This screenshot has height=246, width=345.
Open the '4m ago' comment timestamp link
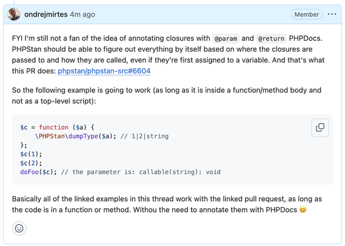pos(82,15)
